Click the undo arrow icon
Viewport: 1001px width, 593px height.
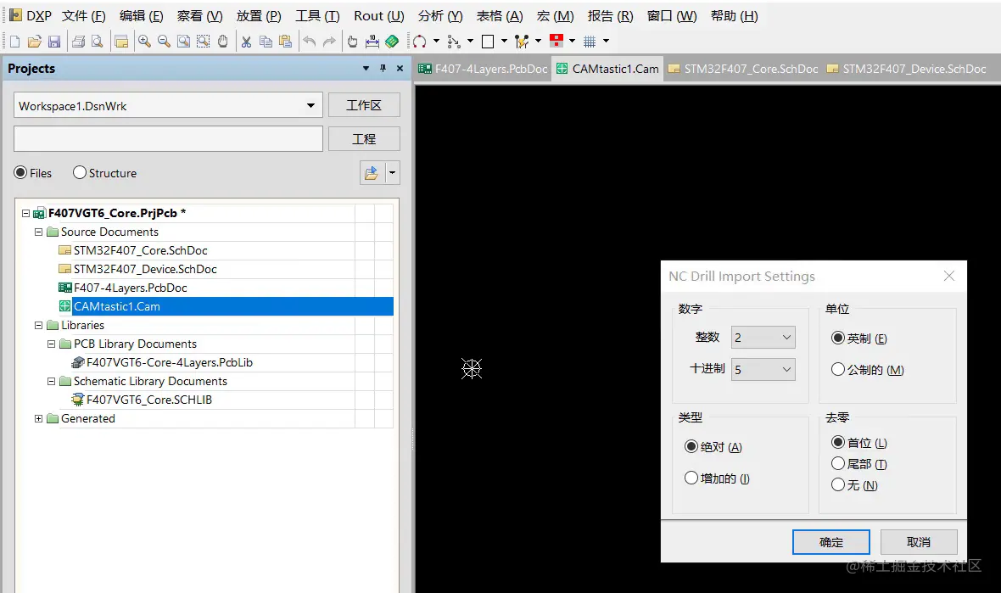[309, 42]
